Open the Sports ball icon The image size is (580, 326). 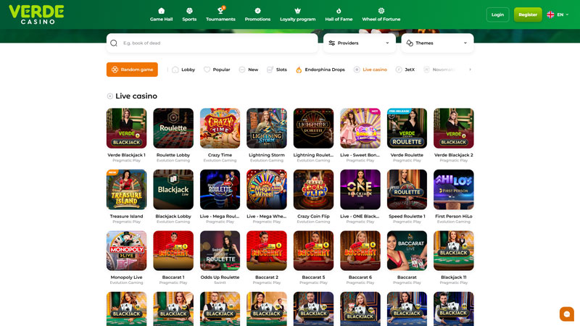[x=189, y=11]
